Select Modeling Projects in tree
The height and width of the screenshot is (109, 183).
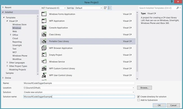pyautogui.click(x=17, y=69)
